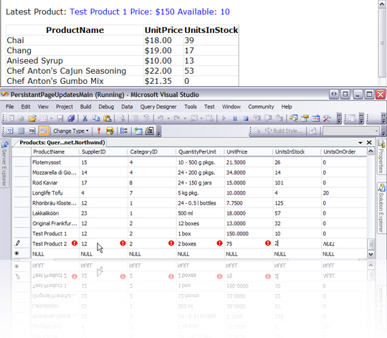Click the row selector for Test Product 2
This screenshot has width=387, height=338.
pos(21,243)
